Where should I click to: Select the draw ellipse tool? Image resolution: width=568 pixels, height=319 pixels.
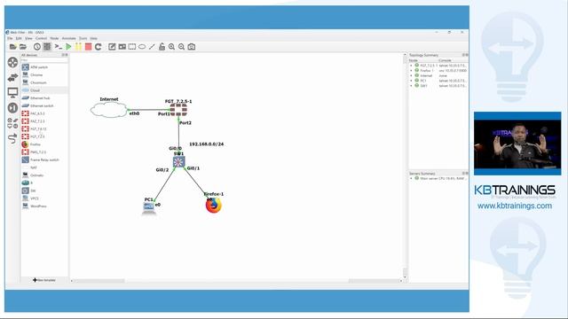tap(142, 47)
